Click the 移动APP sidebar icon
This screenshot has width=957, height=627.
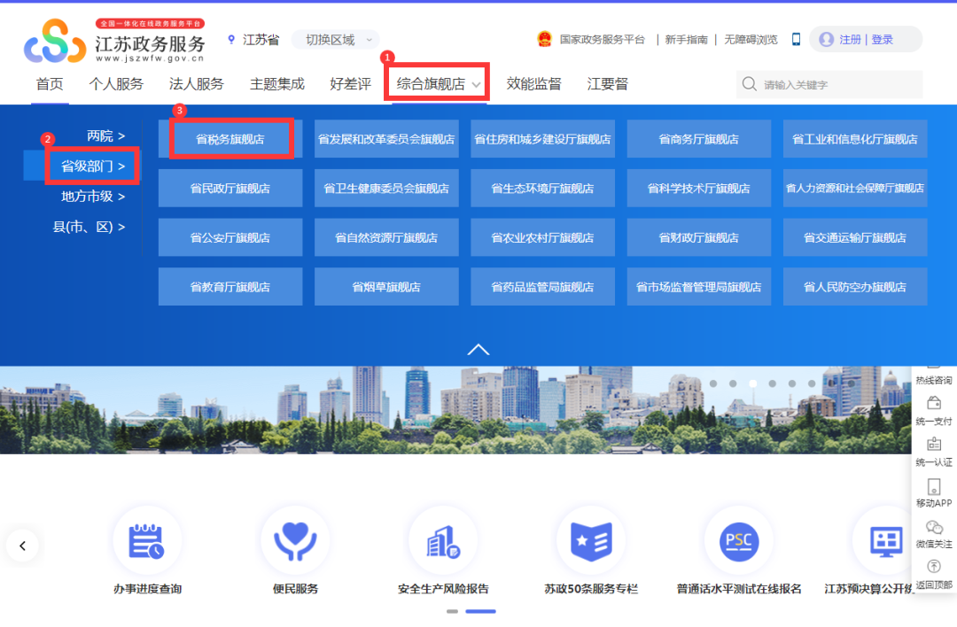934,486
